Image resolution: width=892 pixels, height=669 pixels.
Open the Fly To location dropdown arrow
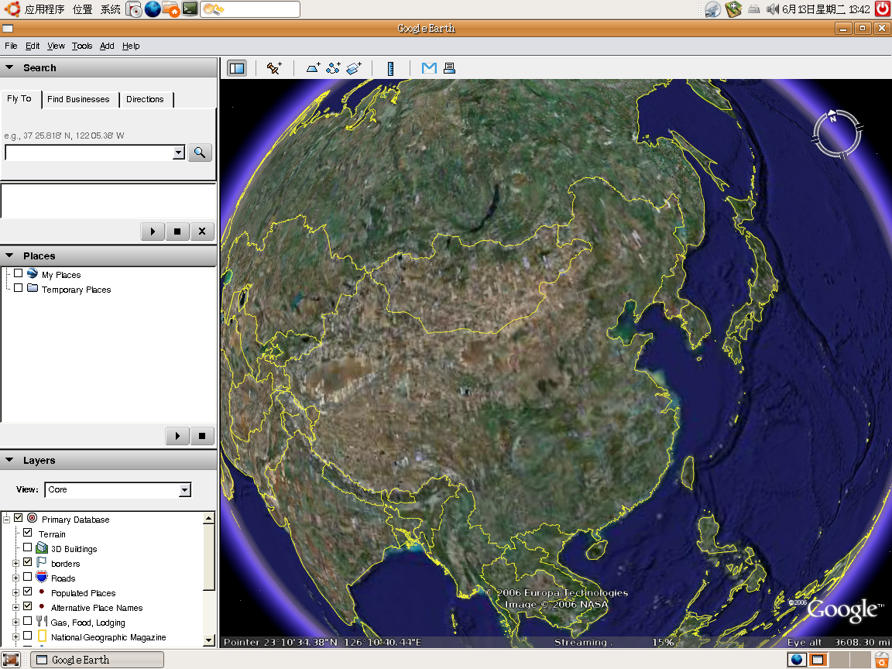point(179,153)
